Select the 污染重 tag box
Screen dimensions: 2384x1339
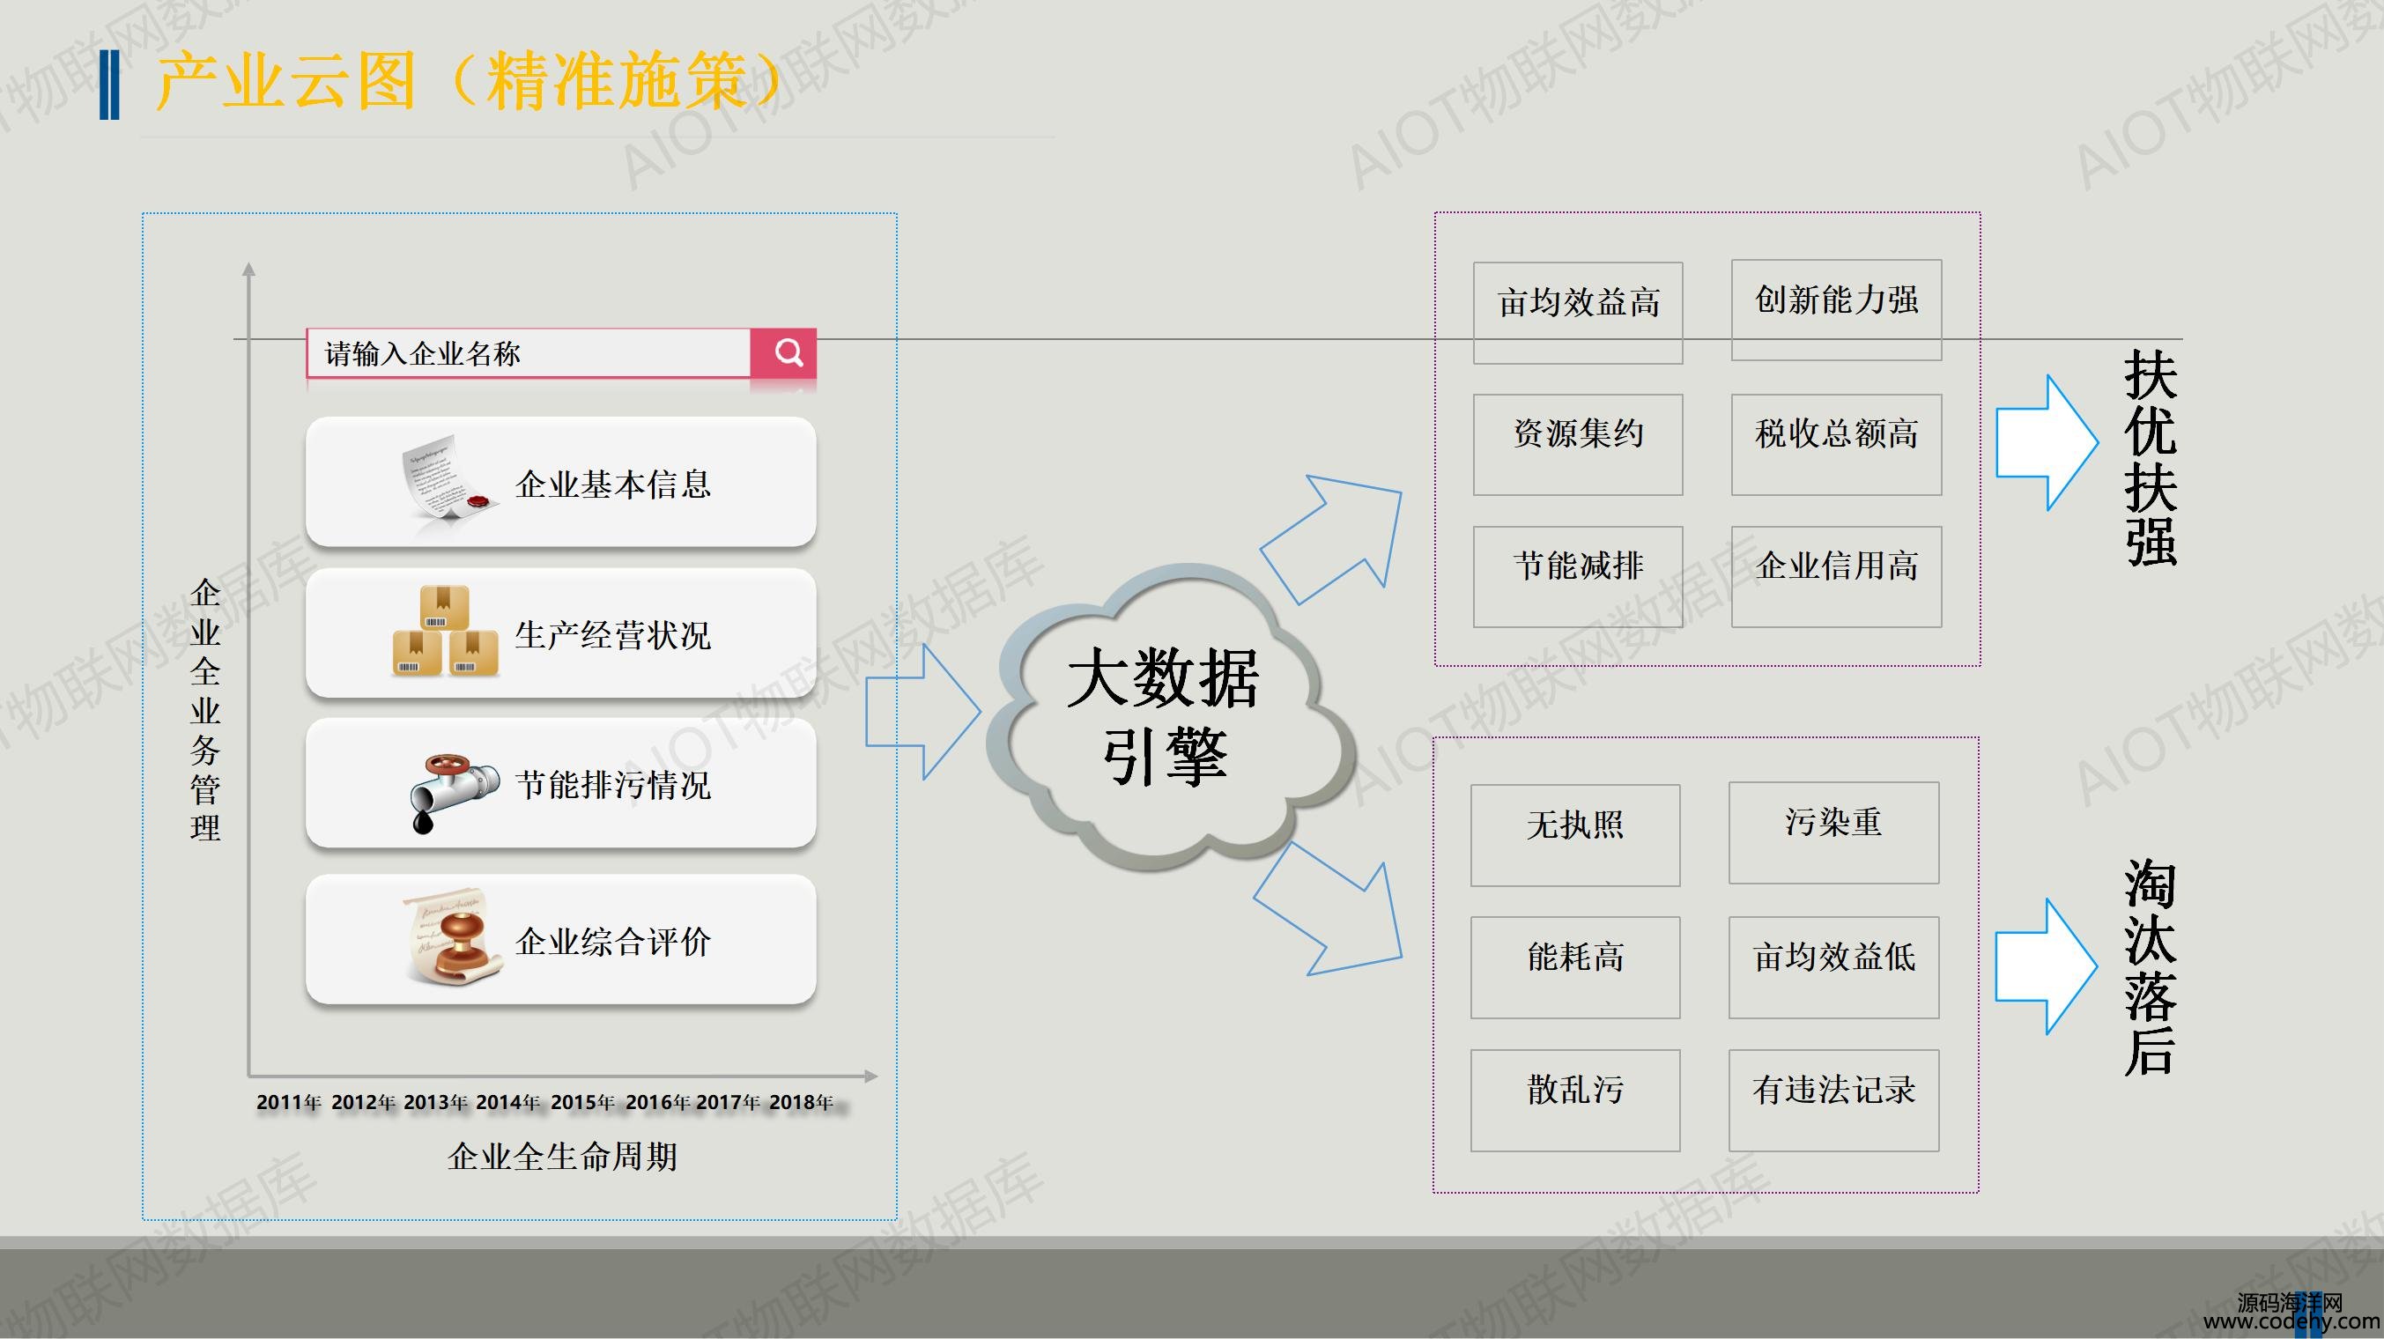click(1833, 832)
